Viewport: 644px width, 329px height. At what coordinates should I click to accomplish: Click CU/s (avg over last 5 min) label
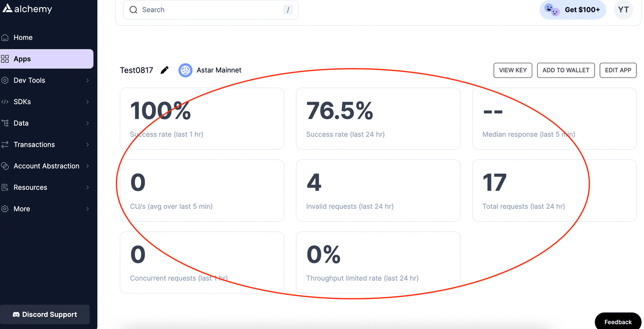click(x=171, y=206)
